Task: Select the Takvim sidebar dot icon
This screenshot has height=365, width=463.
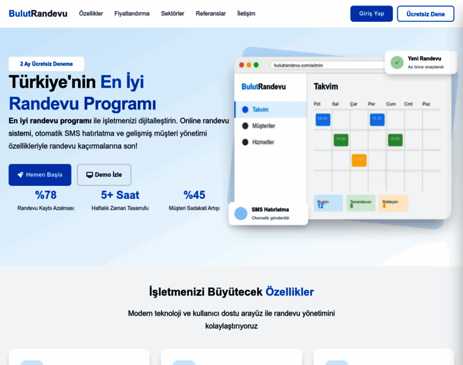Action: 246,109
